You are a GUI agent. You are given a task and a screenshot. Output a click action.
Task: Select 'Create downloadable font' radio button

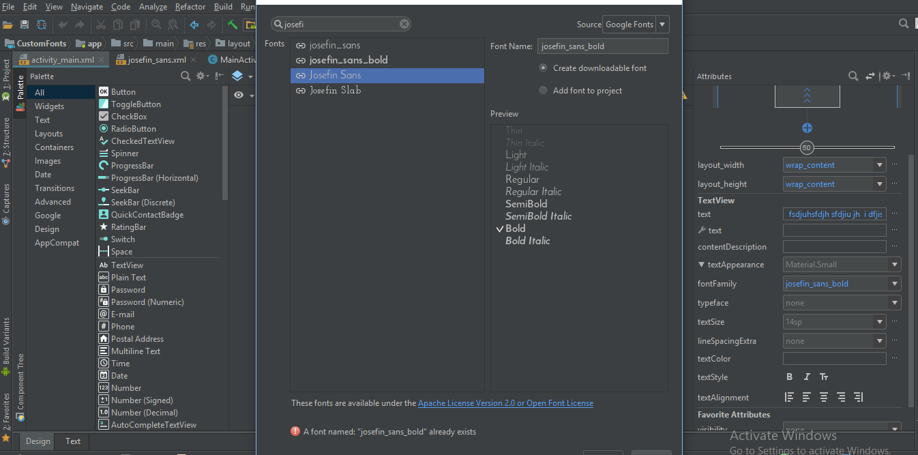543,68
